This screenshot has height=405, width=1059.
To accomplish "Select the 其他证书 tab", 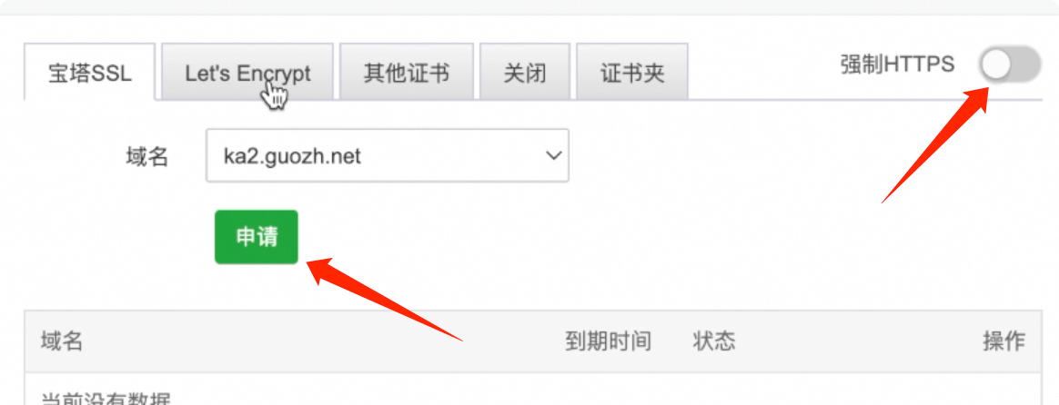I will point(407,72).
